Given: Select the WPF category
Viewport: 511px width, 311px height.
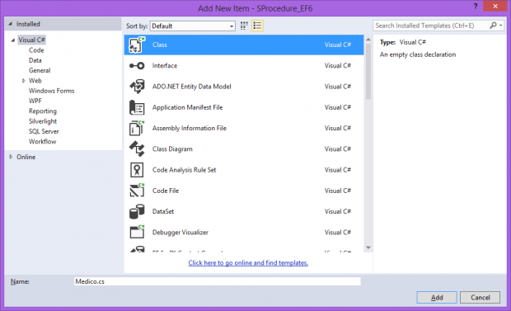Looking at the screenshot, I should 35,101.
